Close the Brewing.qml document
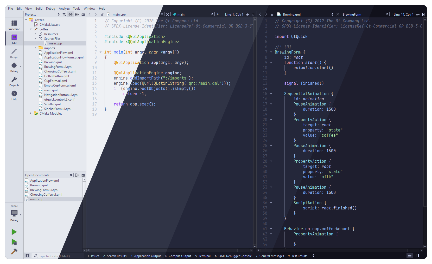 [x=338, y=15]
